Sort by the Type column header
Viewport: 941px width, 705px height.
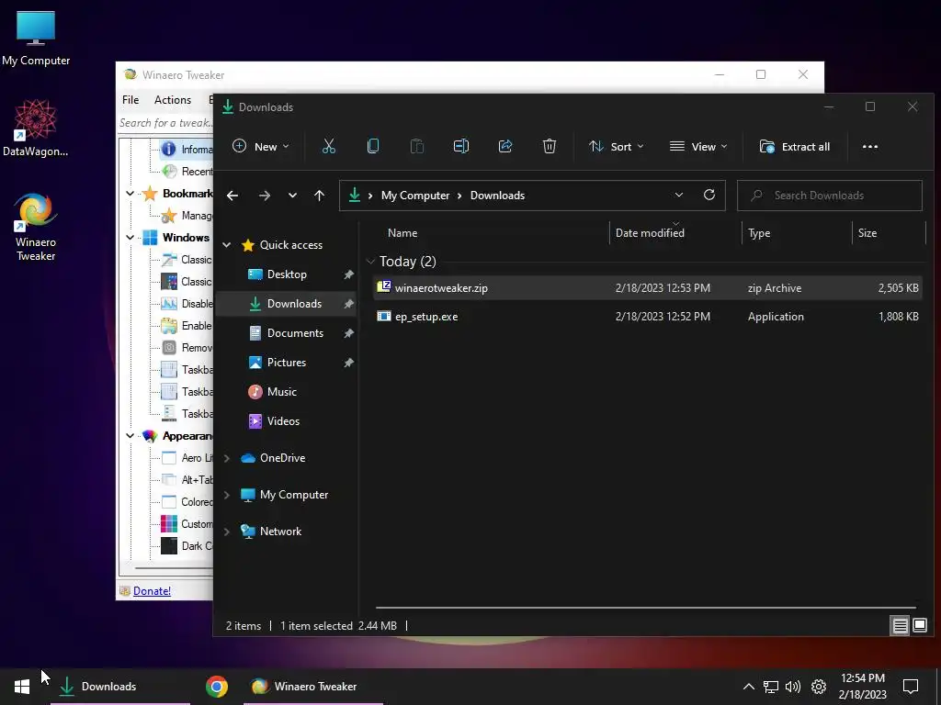(x=759, y=232)
